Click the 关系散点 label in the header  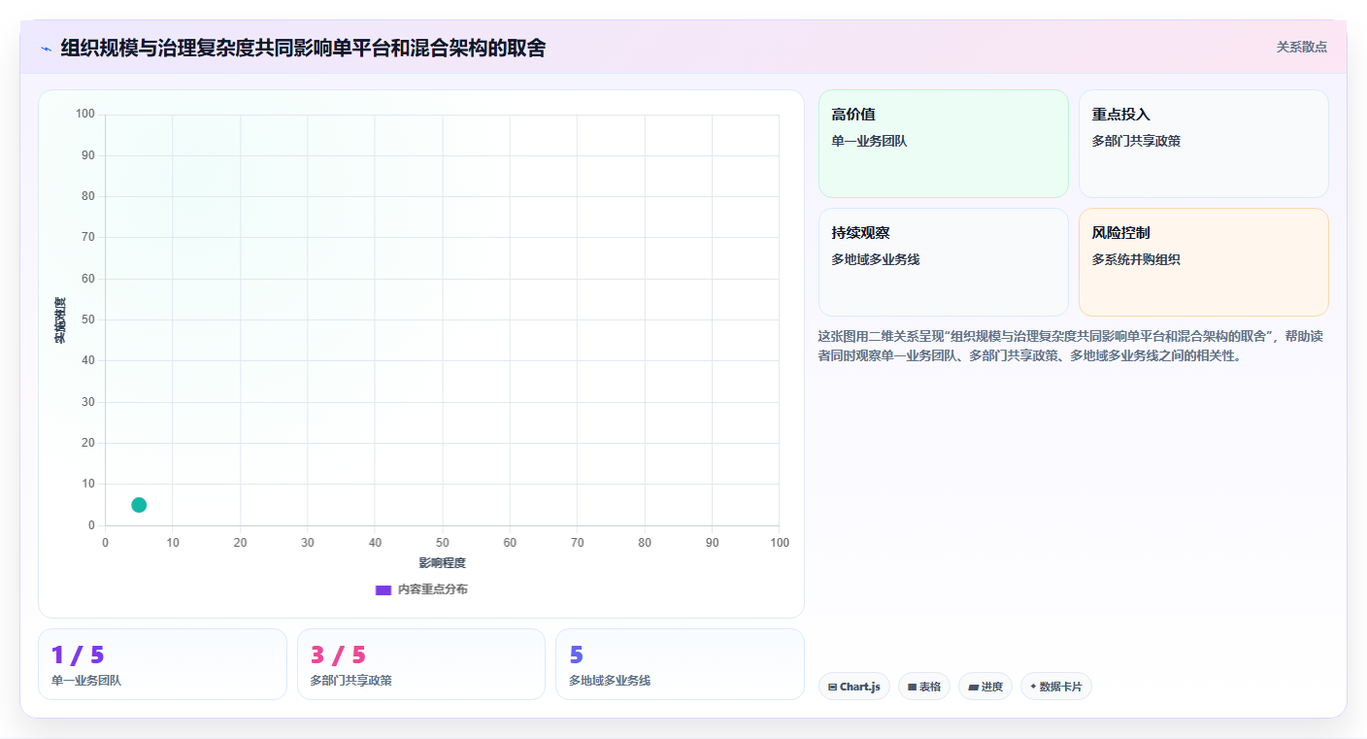pyautogui.click(x=1301, y=47)
